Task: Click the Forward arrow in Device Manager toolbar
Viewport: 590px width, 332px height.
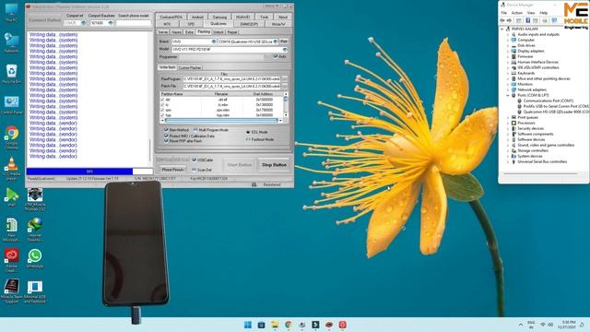Action: [x=509, y=20]
